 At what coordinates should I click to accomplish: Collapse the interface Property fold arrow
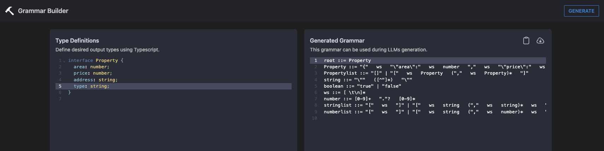(64, 61)
